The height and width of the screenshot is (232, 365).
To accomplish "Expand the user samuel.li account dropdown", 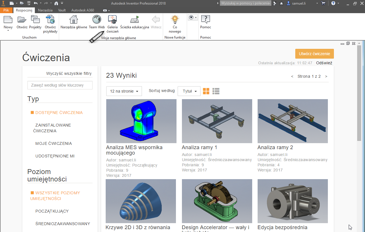I will click(317, 3).
